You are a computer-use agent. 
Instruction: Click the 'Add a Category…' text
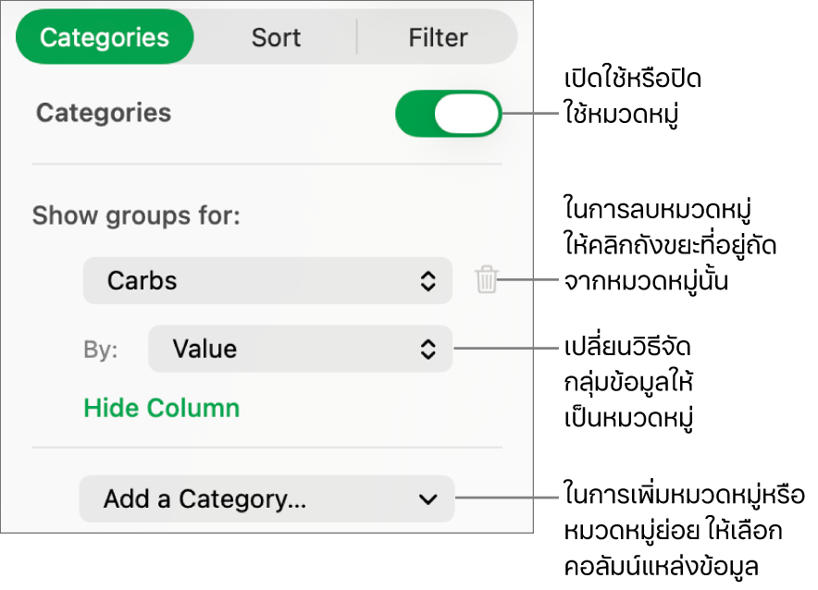[204, 499]
